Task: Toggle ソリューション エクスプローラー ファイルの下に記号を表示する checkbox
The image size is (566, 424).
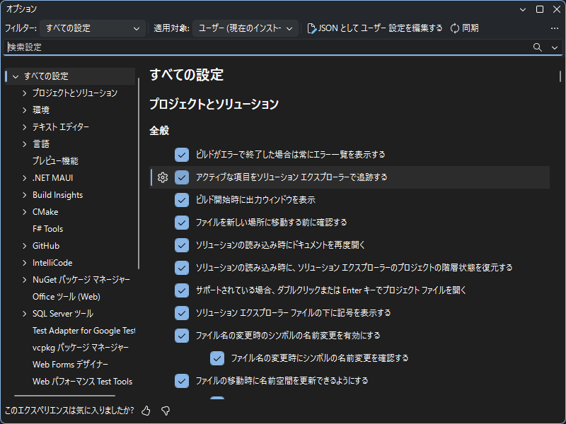Action: pos(182,313)
